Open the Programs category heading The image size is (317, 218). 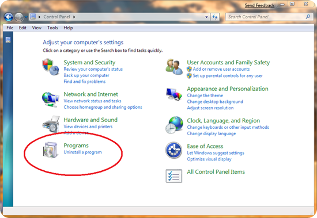(x=76, y=146)
